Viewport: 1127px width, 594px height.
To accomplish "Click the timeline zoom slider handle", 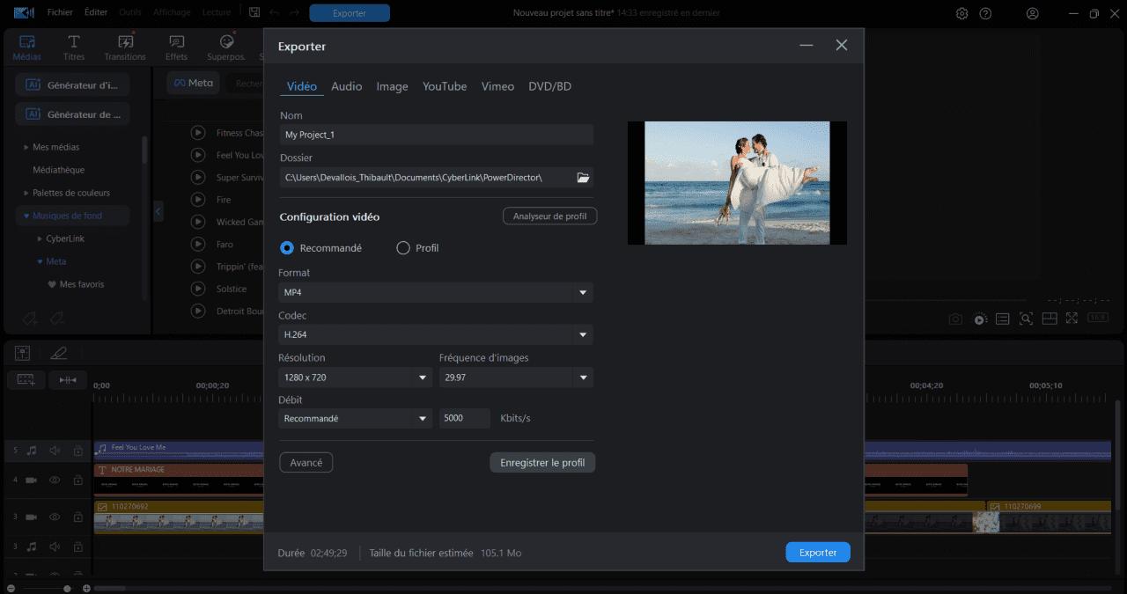I will (x=67, y=588).
